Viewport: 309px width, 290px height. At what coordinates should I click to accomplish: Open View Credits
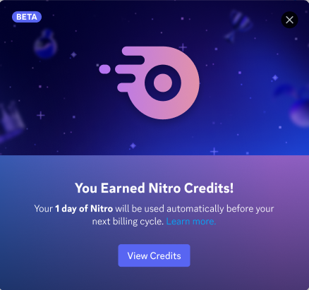(154, 255)
